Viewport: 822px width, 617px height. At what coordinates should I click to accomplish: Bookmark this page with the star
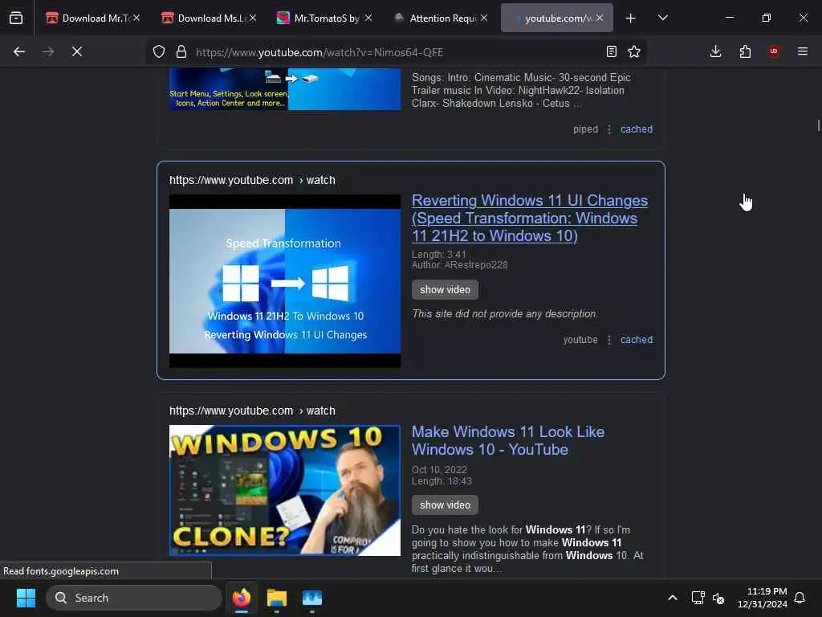(x=634, y=51)
